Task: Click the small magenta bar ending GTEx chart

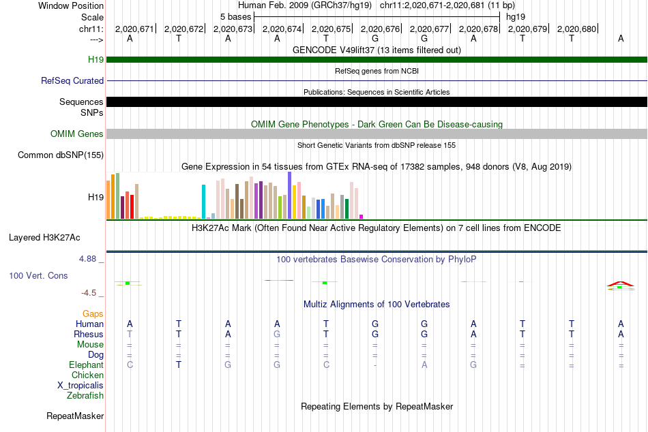Action: pyautogui.click(x=361, y=217)
